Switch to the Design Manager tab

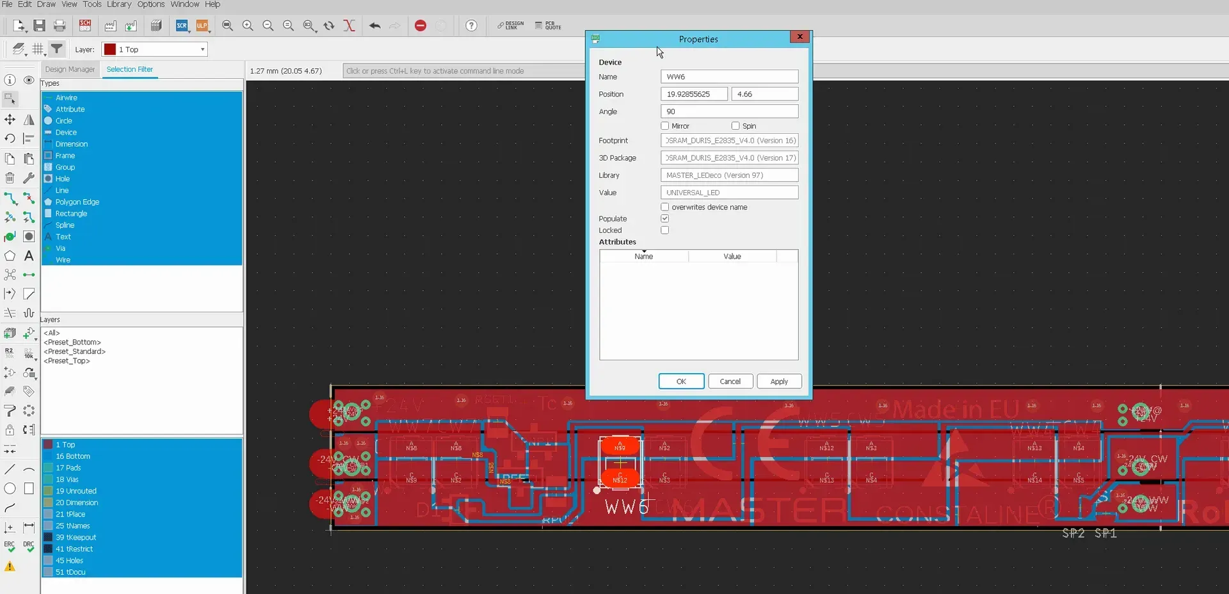tap(70, 69)
